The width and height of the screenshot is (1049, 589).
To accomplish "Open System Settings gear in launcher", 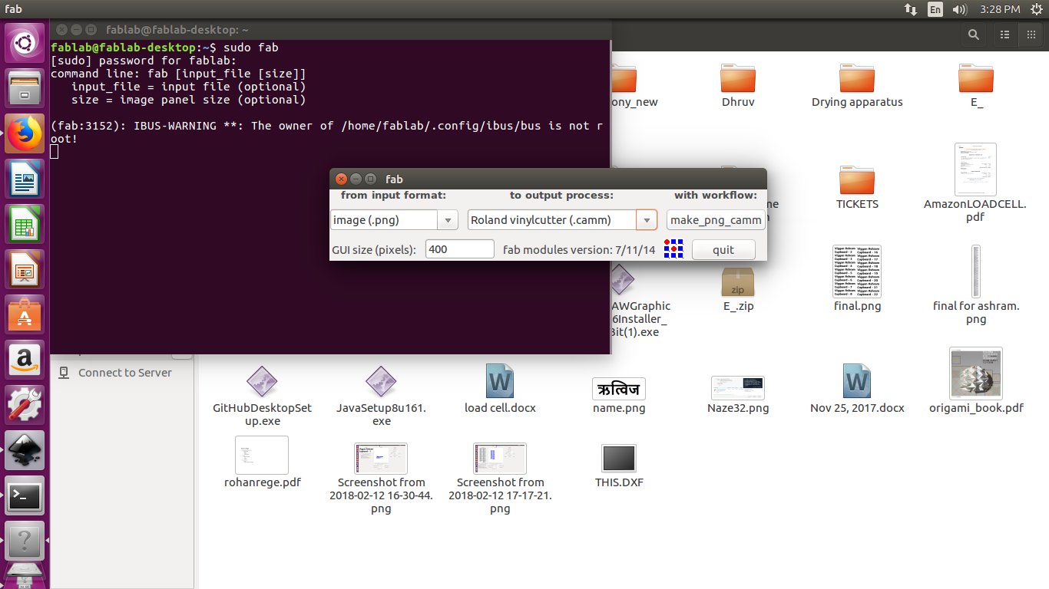I will [25, 405].
